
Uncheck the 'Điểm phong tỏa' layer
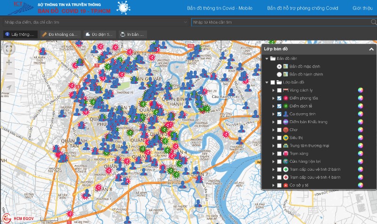[279, 98]
